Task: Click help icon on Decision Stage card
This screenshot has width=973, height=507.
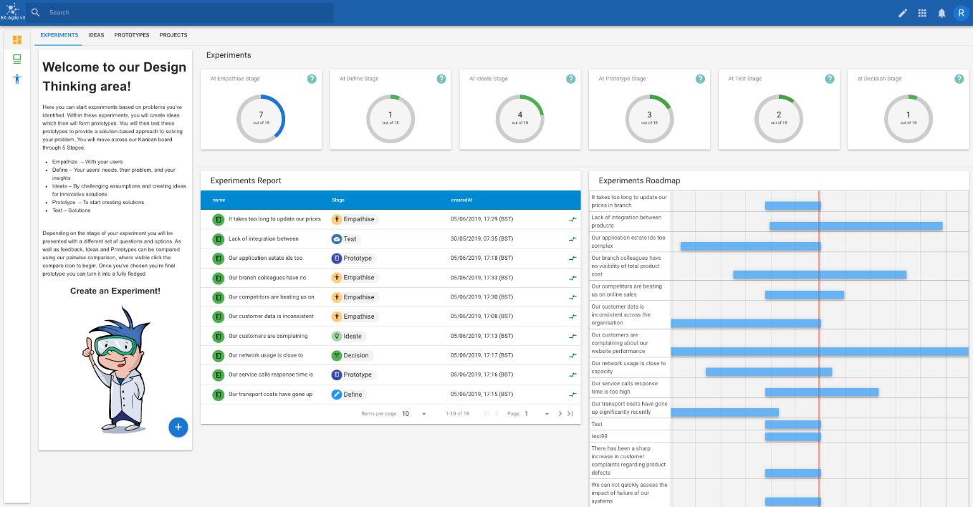Action: pos(959,79)
